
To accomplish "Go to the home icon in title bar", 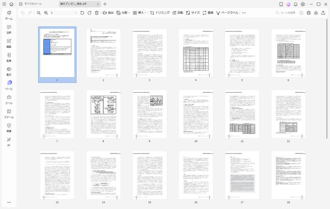I will (x=12, y=4).
